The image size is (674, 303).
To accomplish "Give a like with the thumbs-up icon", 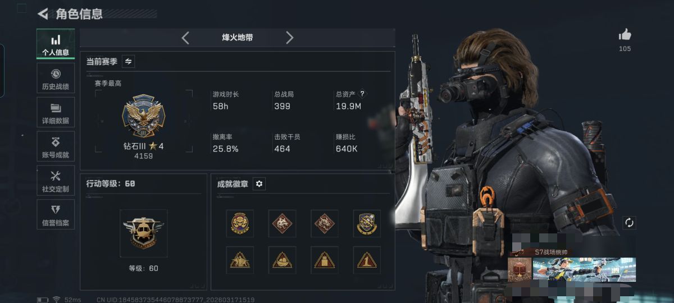I will 625,35.
